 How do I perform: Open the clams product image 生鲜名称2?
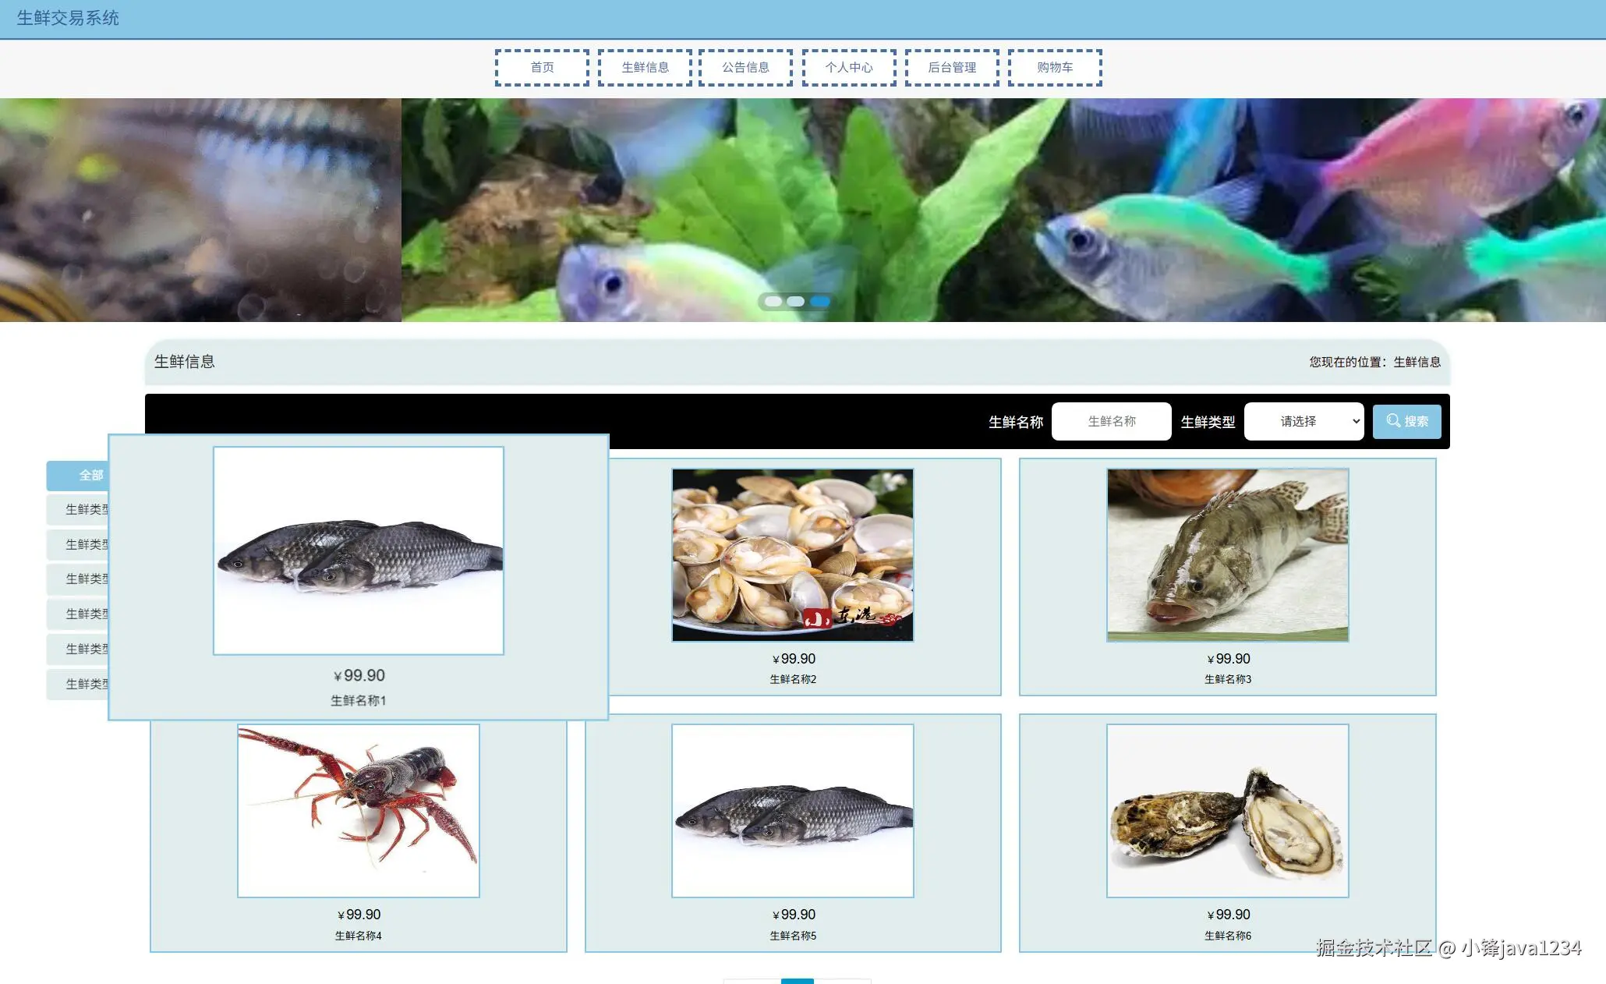792,554
